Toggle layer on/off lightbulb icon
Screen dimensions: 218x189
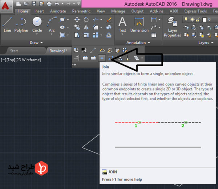point(186,19)
